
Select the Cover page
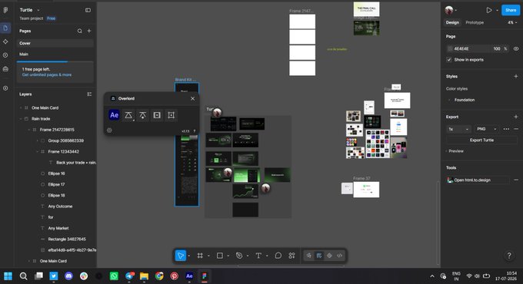(55, 43)
